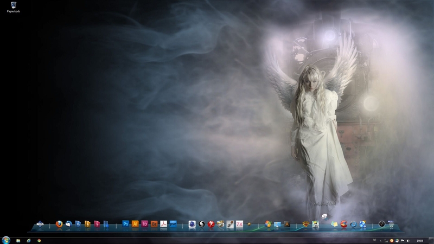The height and width of the screenshot is (244, 434).
Task: Launch Firefox from the dock
Action: click(x=59, y=224)
